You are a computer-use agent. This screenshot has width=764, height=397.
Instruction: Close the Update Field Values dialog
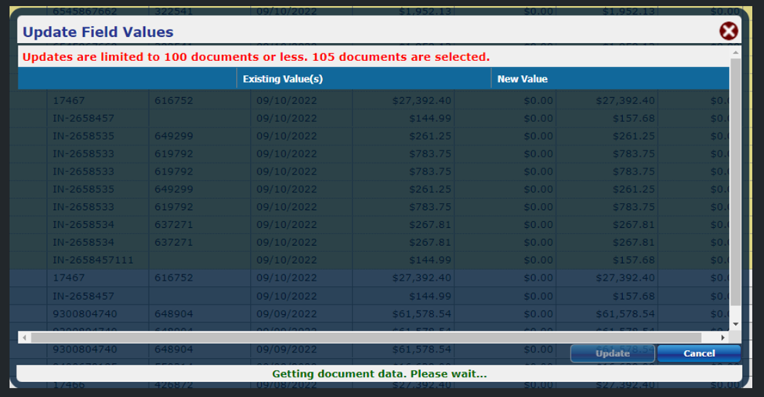point(729,31)
